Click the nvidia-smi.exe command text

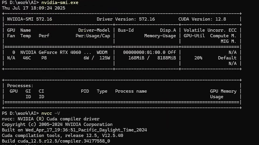pyautogui.click(x=60, y=3)
